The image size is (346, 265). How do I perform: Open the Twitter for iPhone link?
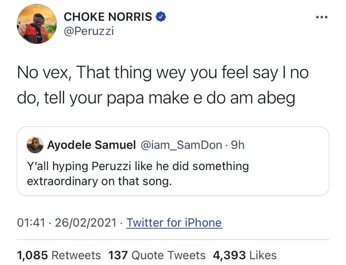(x=174, y=222)
